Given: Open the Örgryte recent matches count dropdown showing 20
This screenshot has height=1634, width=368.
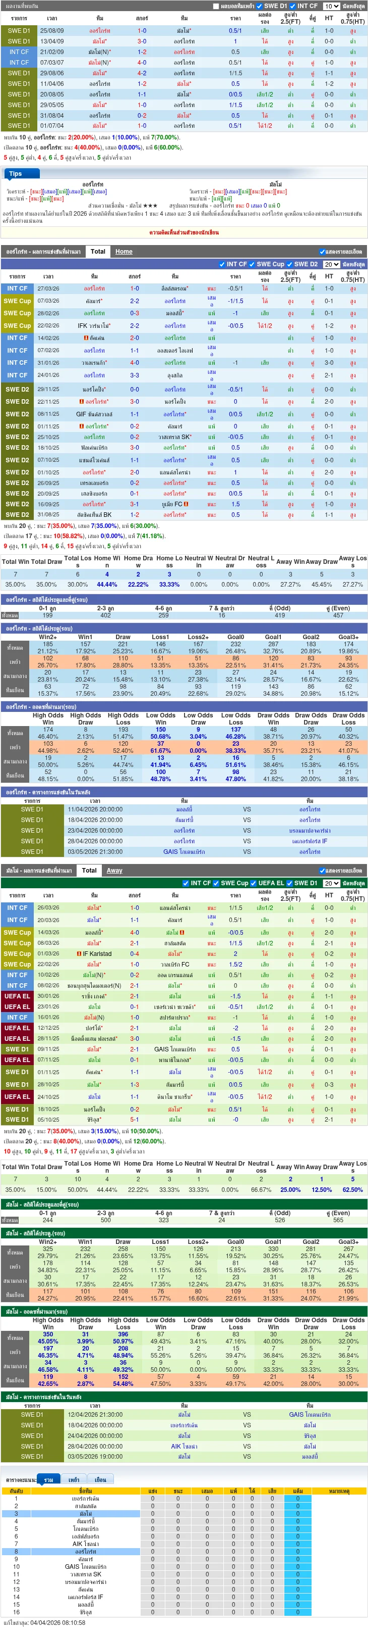Looking at the screenshot, I should (x=331, y=265).
